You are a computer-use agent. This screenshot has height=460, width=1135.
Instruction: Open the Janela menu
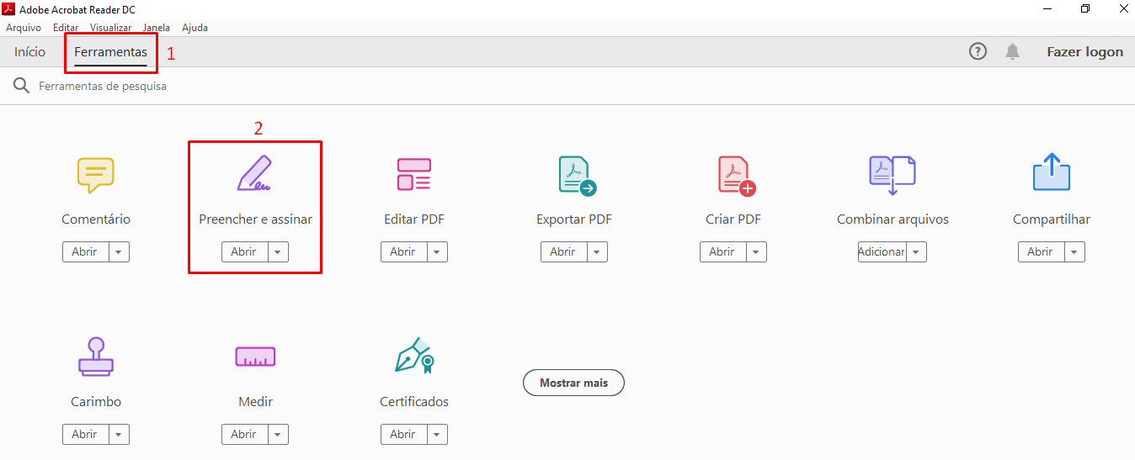coord(157,28)
